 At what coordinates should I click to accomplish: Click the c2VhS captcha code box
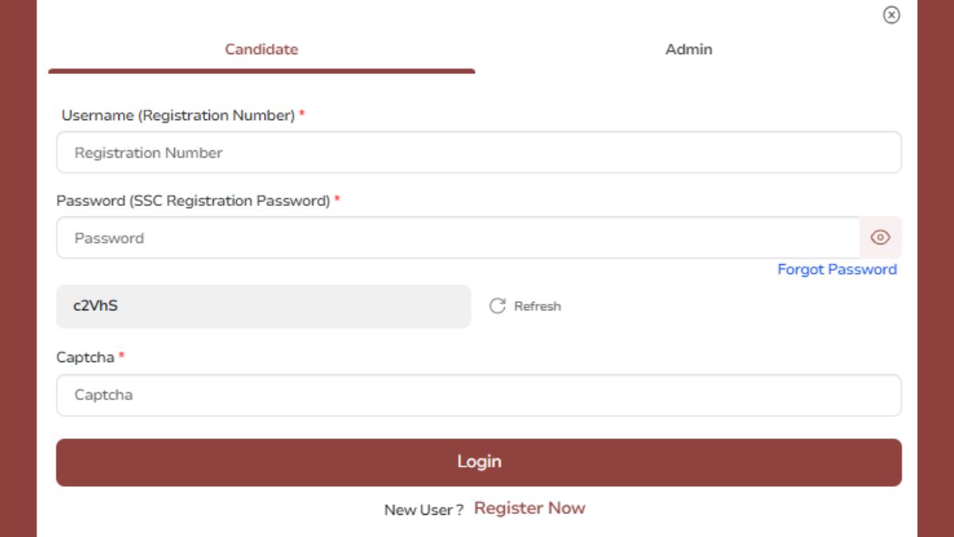coord(263,306)
